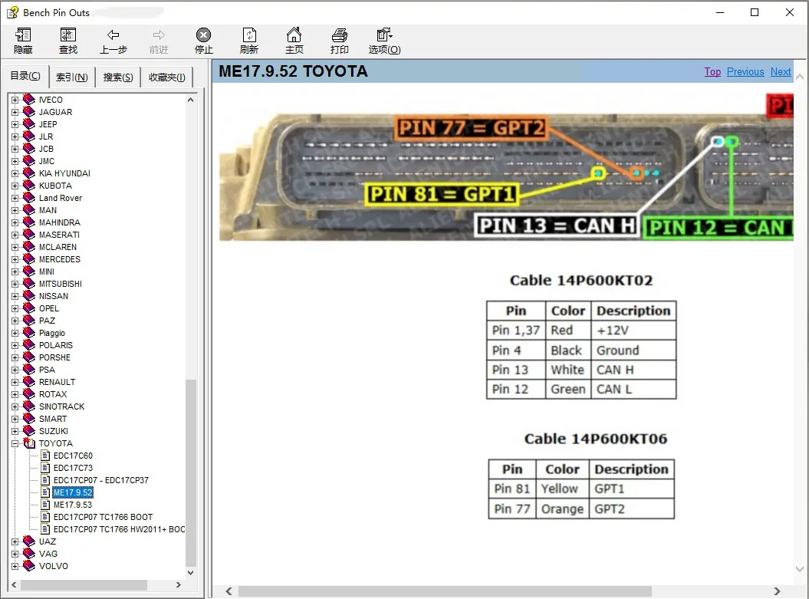
Task: Open the EDC17CP07 TC1766 BOOT topic
Action: coord(104,517)
